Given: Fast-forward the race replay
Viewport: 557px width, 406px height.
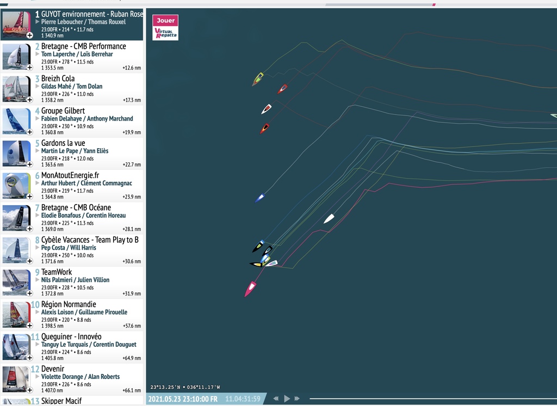Looking at the screenshot, I should [297, 398].
